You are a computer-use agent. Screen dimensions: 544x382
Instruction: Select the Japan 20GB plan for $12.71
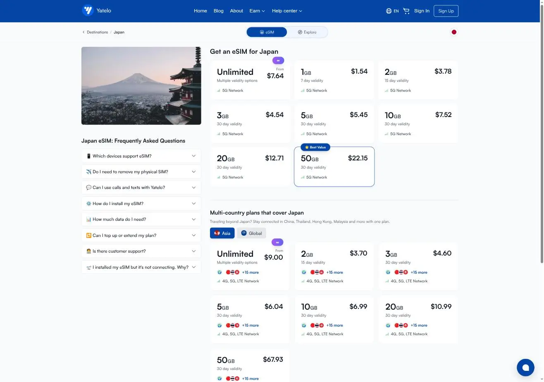(x=250, y=167)
